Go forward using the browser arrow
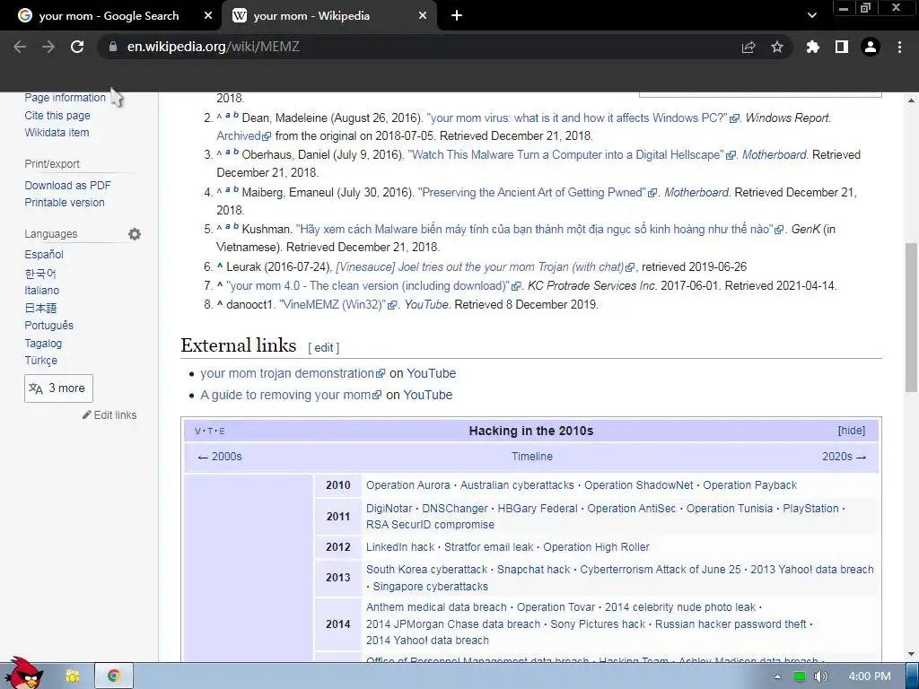 coord(48,47)
